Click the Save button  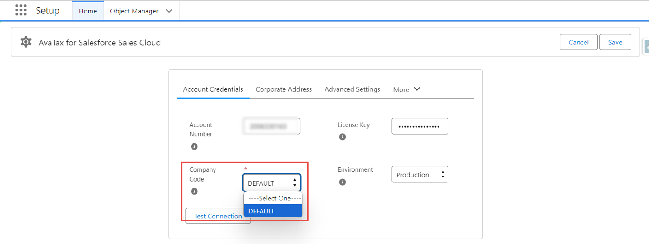coord(615,42)
